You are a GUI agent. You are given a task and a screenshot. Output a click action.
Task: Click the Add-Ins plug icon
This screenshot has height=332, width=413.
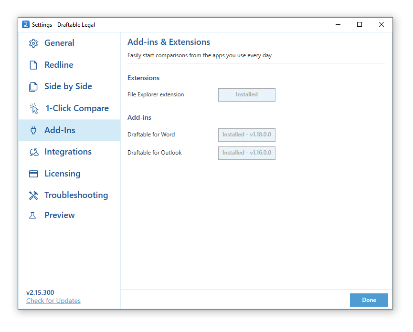tap(33, 130)
